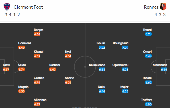Click Truffert's 6.80 rating badge
The height and width of the screenshot is (108, 170).
148,104
